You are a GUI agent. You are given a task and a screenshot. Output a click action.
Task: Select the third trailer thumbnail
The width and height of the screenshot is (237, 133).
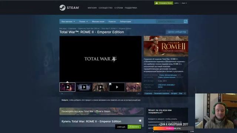click(100, 87)
